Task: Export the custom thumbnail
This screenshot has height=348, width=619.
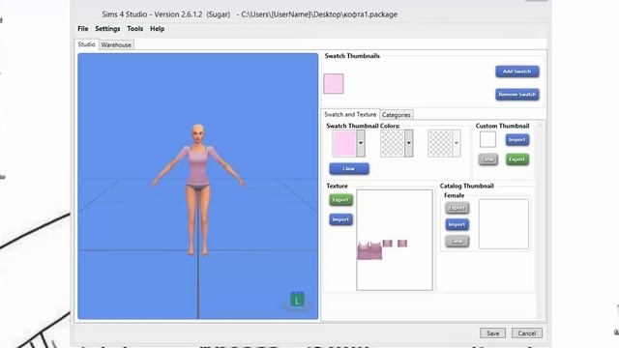Action: pos(517,159)
